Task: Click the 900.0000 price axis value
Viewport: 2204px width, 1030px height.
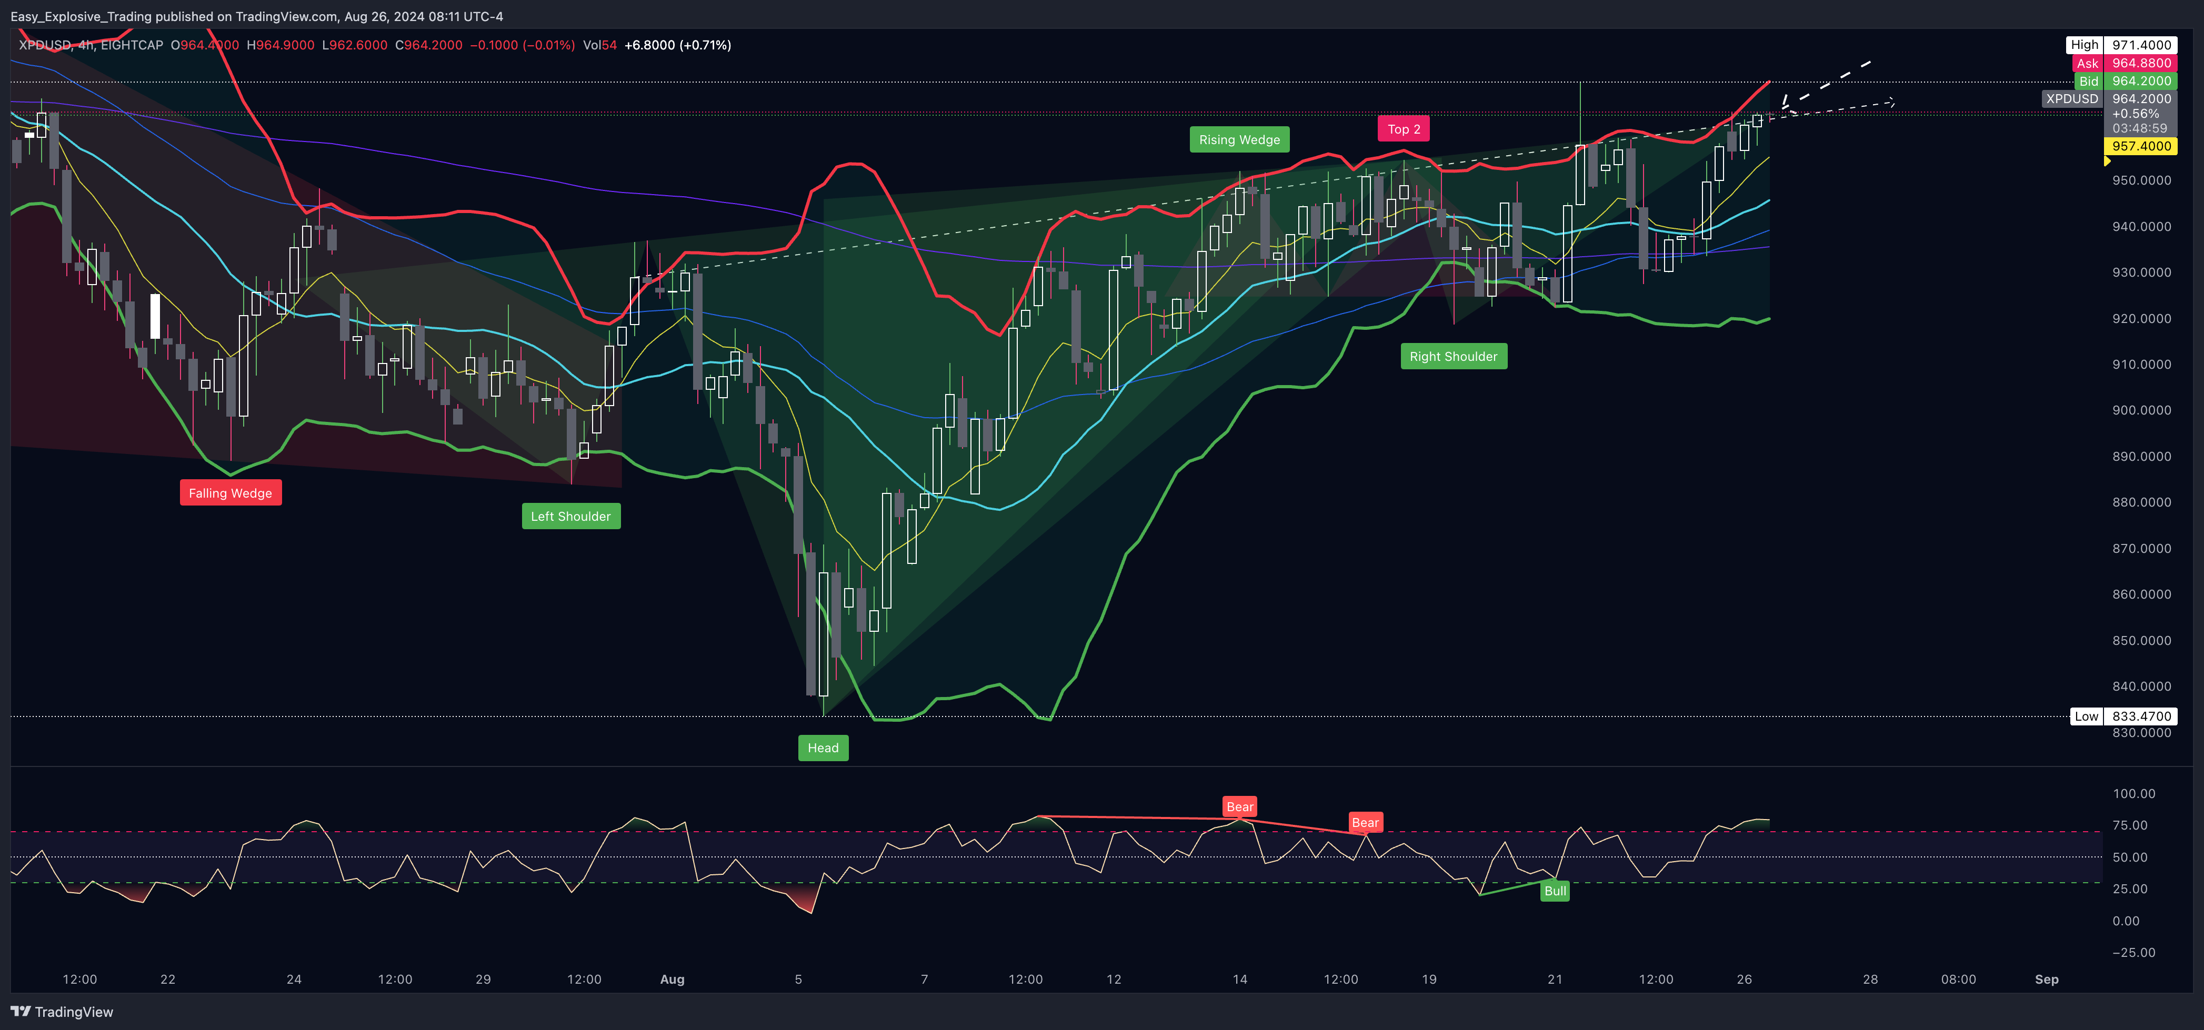Action: (x=2141, y=410)
